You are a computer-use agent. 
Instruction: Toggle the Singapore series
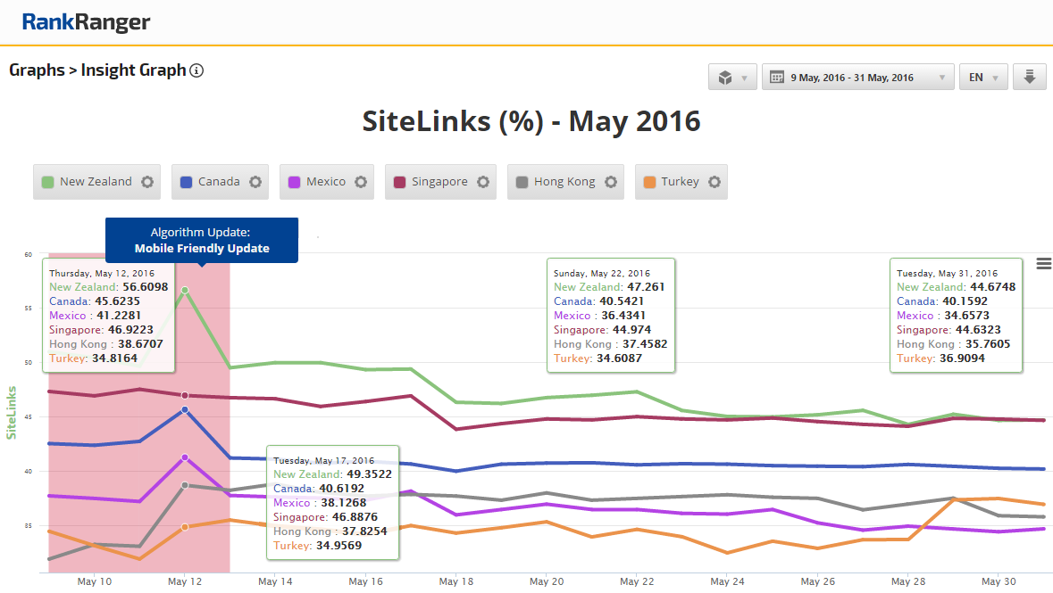click(x=440, y=182)
